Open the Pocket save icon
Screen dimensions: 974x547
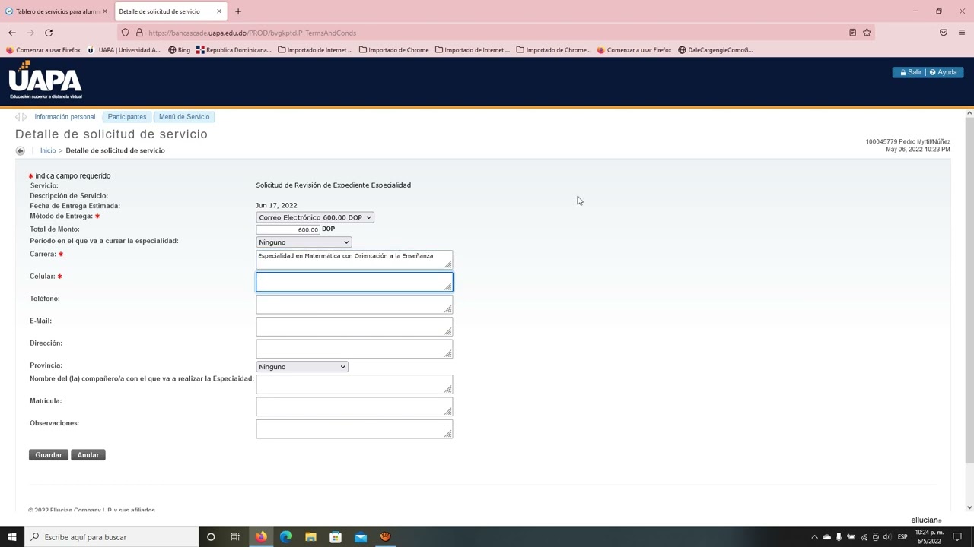tap(944, 33)
